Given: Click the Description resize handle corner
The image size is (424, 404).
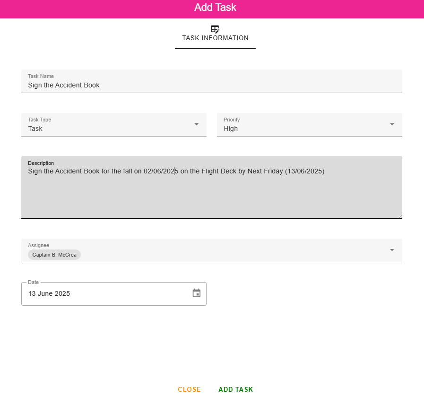Looking at the screenshot, I should click(x=400, y=216).
